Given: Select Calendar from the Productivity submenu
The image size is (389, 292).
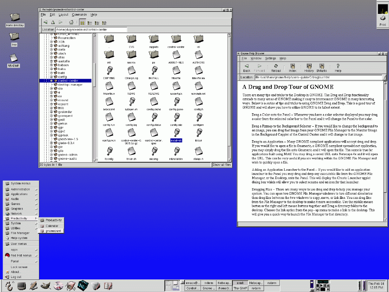Looking at the screenshot, I should click(x=52, y=226).
